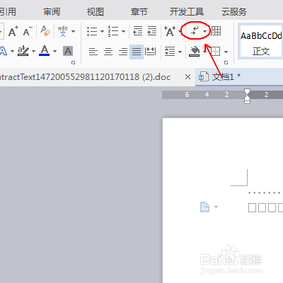
Task: Apply blue font color
Action: (x=45, y=50)
